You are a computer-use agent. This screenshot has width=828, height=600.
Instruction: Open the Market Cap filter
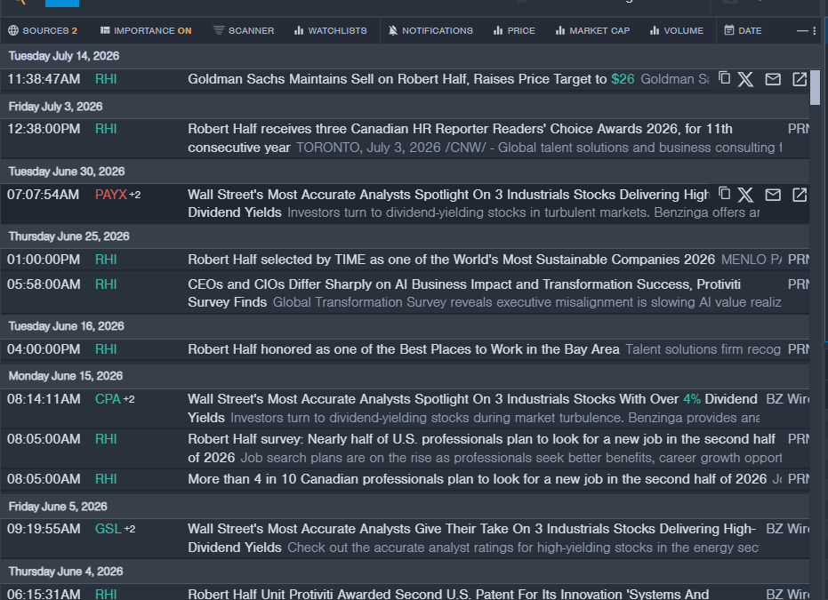[x=592, y=30]
